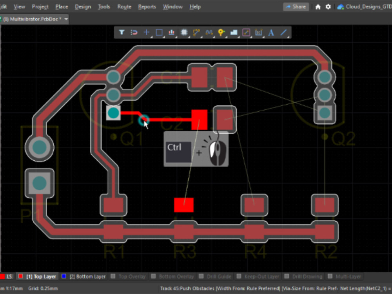Select the Place Component chip icon
Viewport: 392px width, 294px height.
(x=184, y=32)
